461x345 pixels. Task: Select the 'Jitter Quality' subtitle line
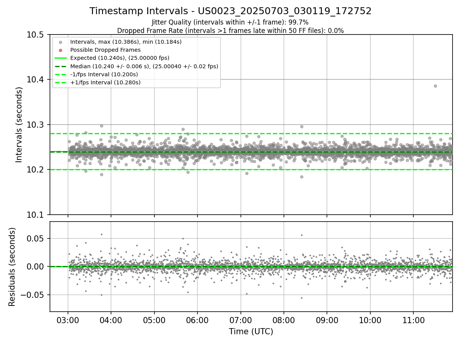230,22
